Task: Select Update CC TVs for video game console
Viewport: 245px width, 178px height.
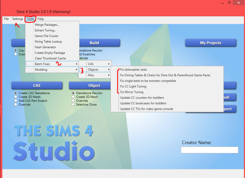Action: point(167,109)
